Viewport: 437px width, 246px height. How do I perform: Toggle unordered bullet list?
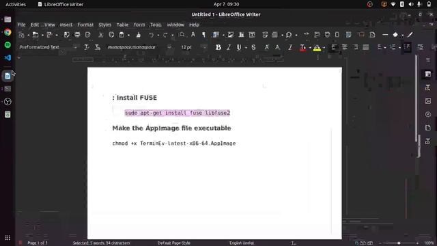(380, 48)
